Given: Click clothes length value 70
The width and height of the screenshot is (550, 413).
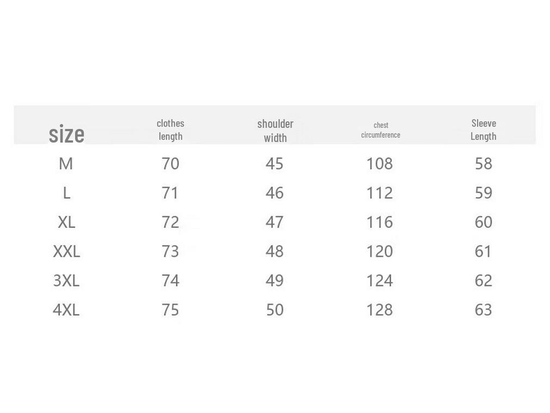Looking at the screenshot, I should 170,163.
